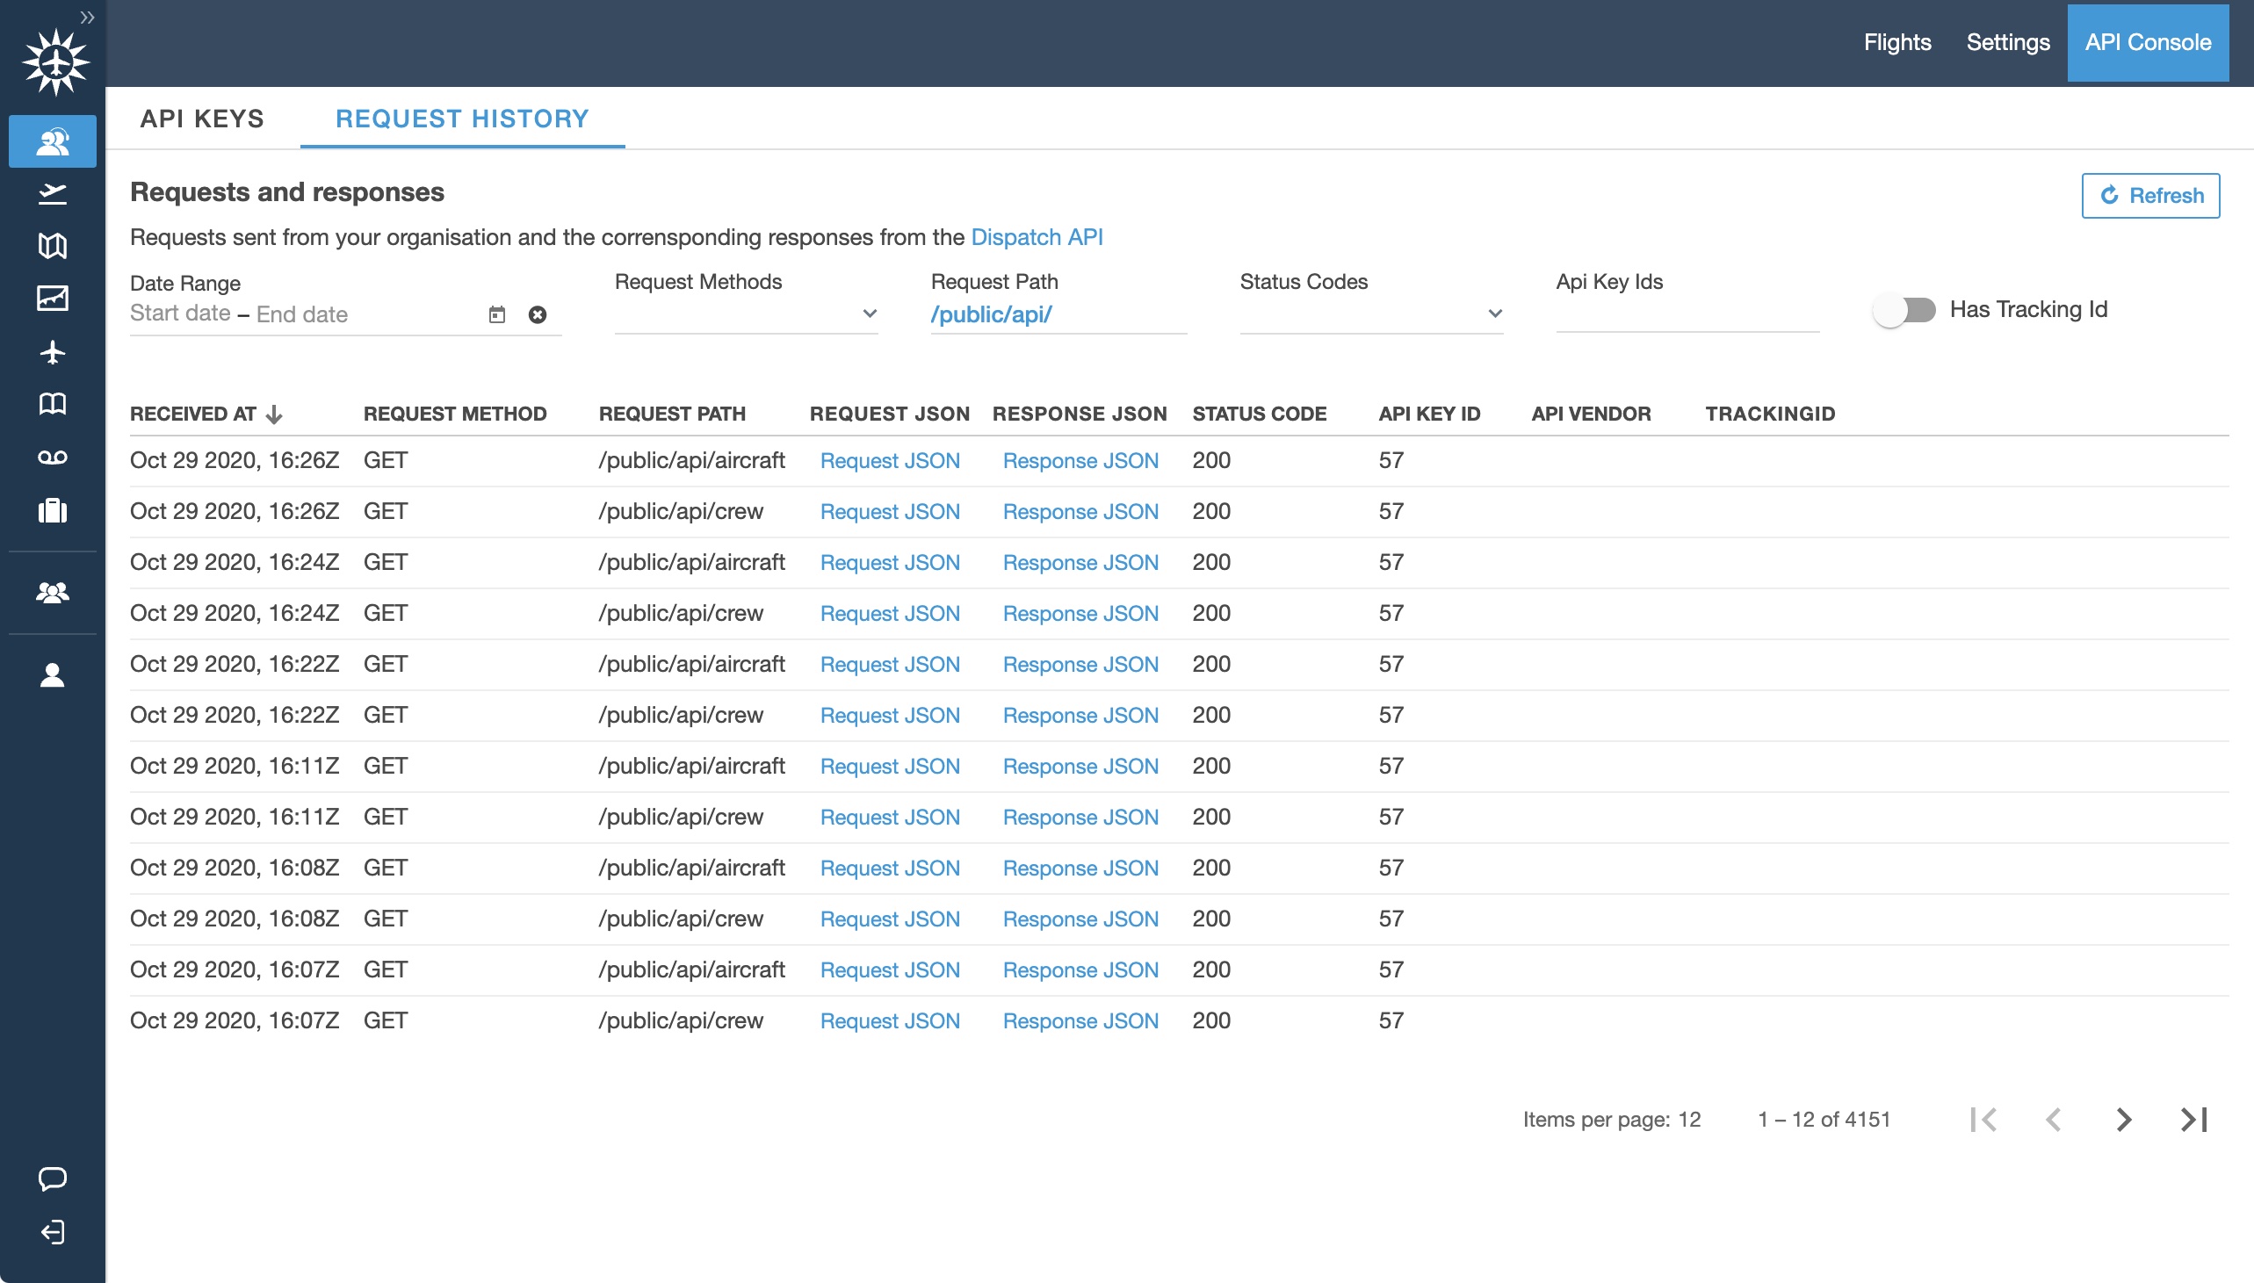Open the Request Methods dropdown
2254x1283 pixels.
746,314
